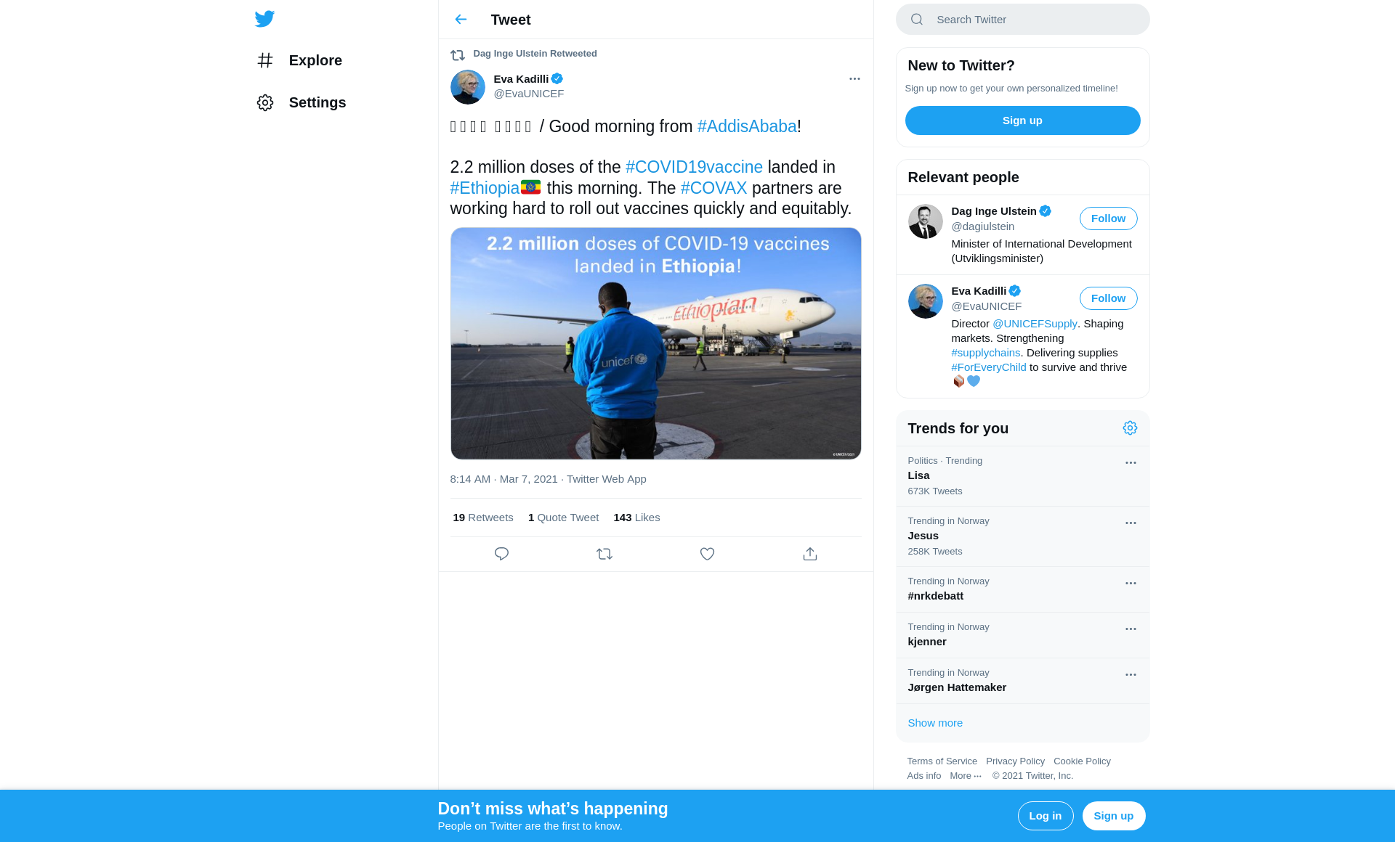Open Cookie Policy footer link
The height and width of the screenshot is (842, 1395).
point(1082,761)
